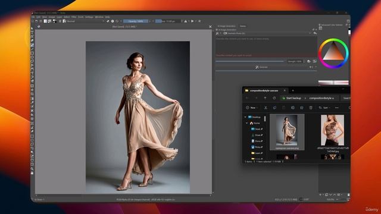Toggle Preserve Alpha in Krita toolbar
Viewport: 381px width, 214px height.
point(113,21)
